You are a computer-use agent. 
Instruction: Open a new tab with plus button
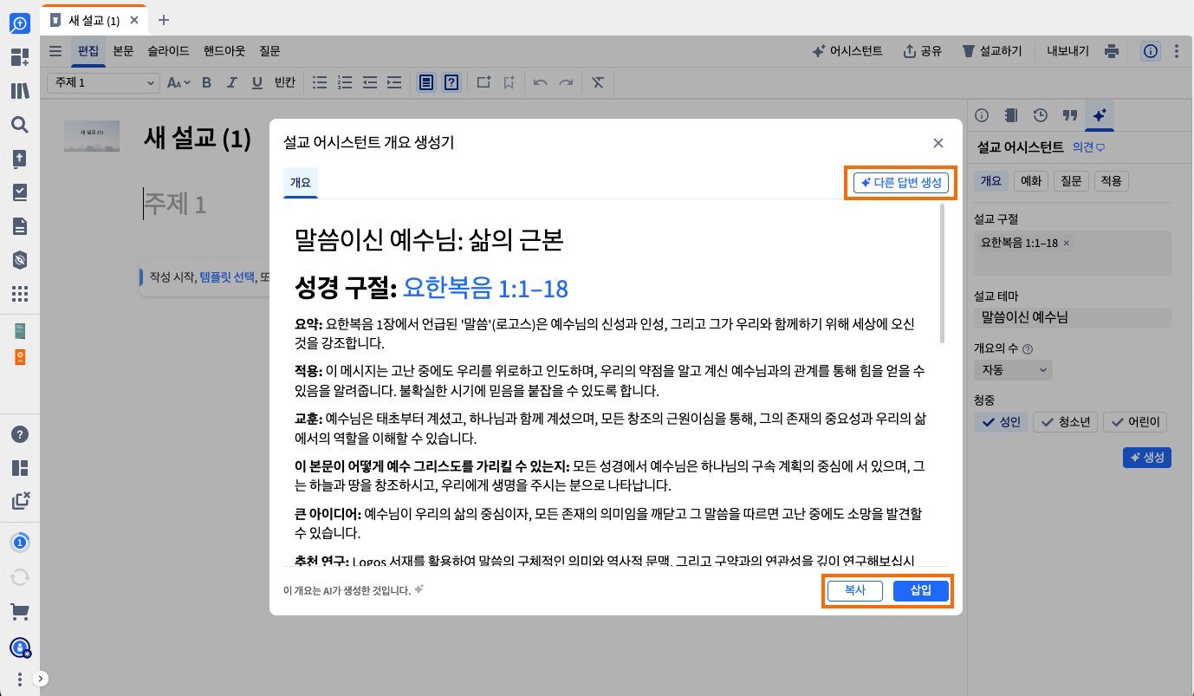[x=164, y=20]
